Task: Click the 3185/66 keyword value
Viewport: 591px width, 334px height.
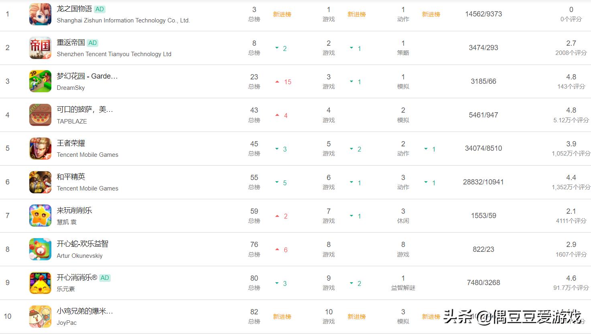Action: pos(483,81)
